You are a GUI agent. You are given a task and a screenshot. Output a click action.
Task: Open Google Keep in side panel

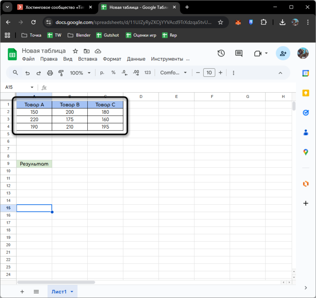point(306,93)
